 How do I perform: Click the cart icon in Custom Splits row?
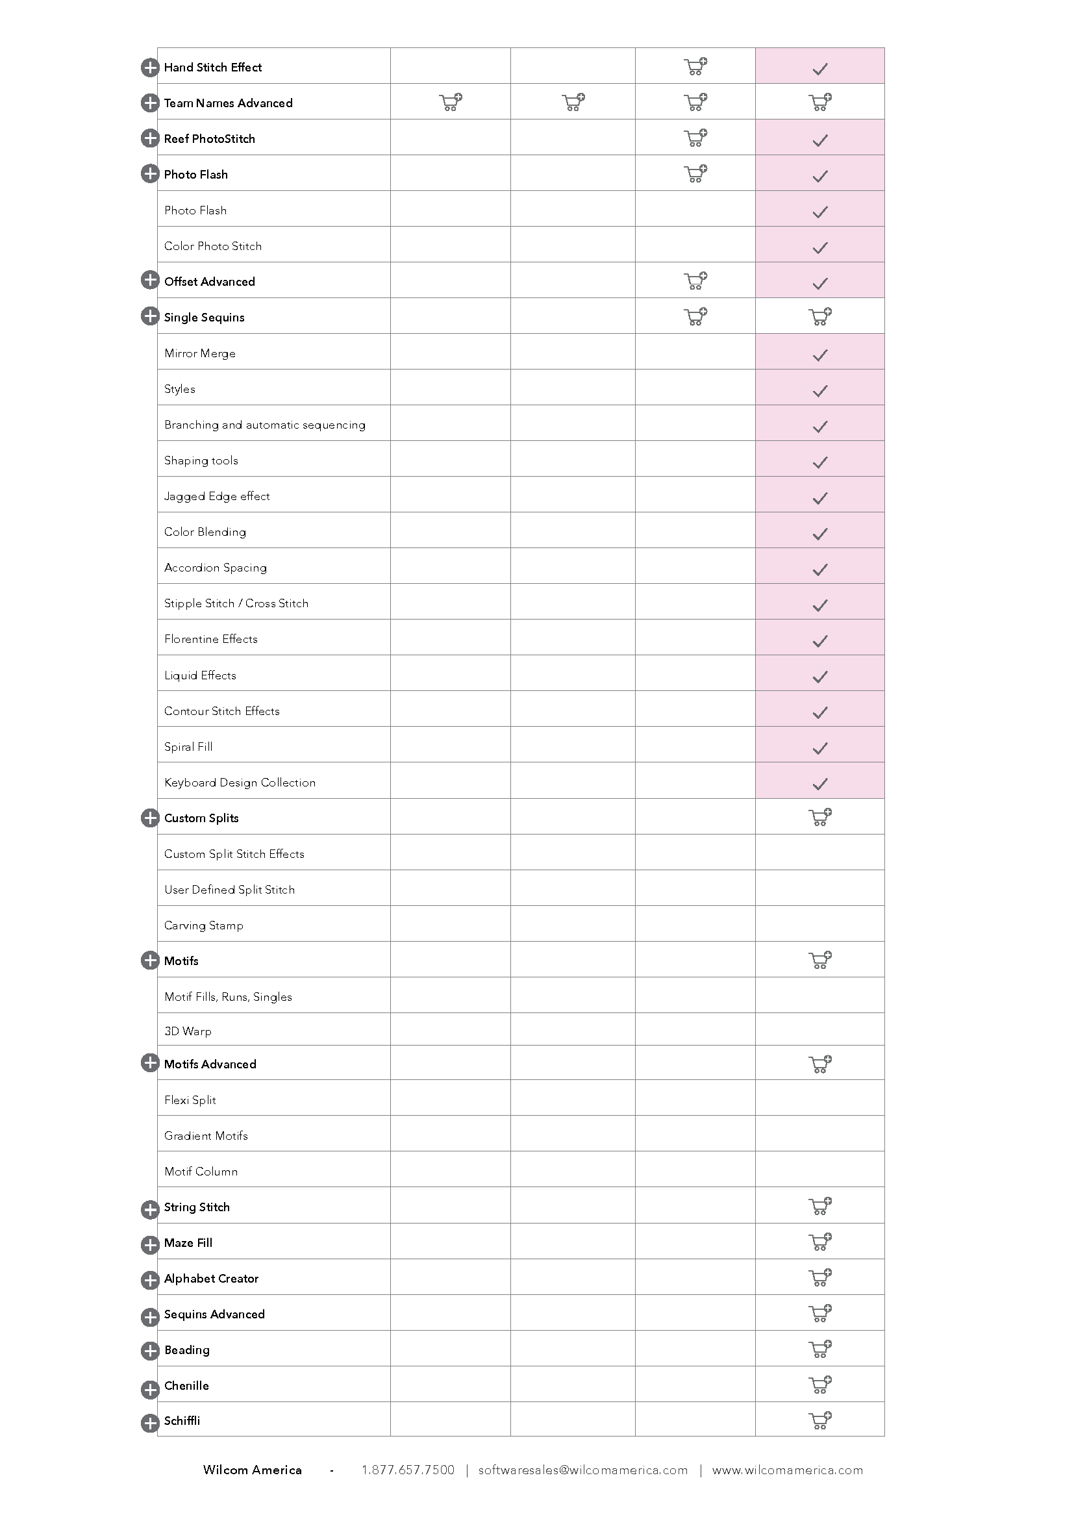pos(820,817)
